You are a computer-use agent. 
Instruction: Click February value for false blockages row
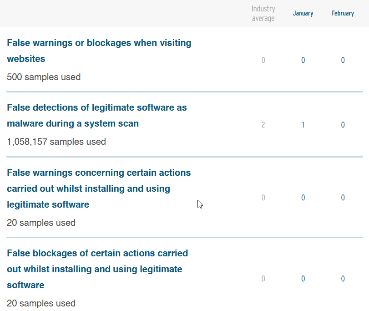[x=343, y=279]
